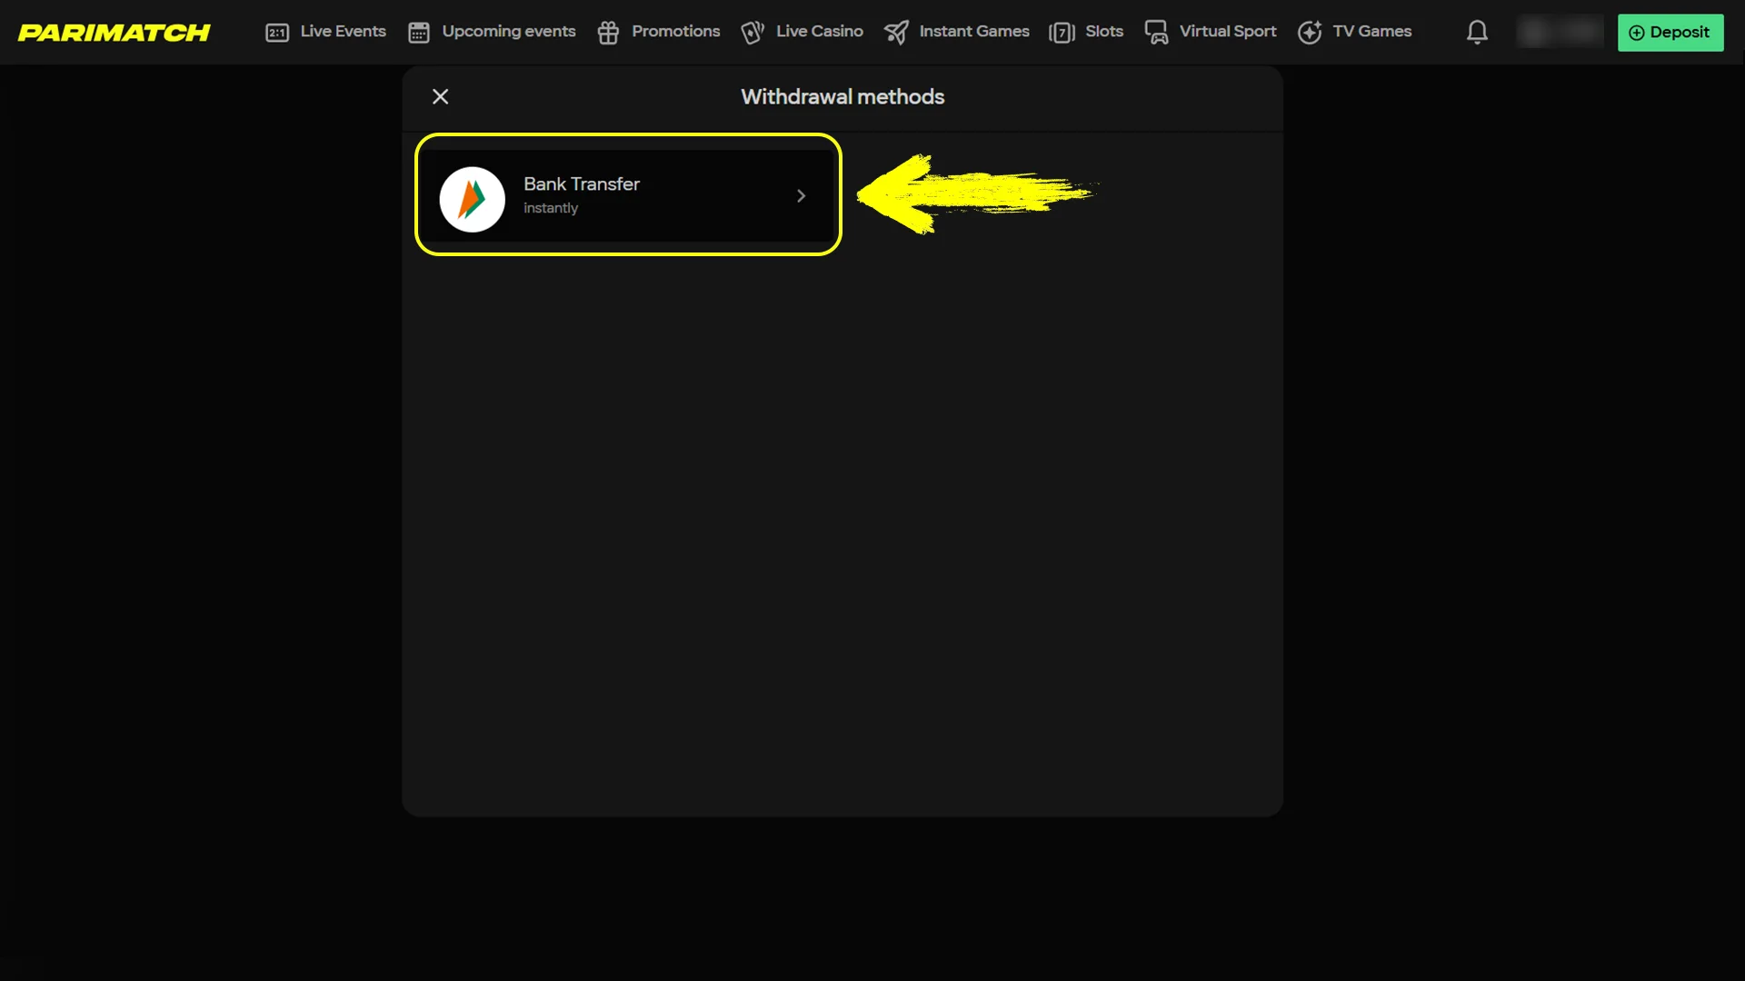The height and width of the screenshot is (981, 1745).
Task: Click the Live Events scoreboard icon
Action: [x=277, y=33]
